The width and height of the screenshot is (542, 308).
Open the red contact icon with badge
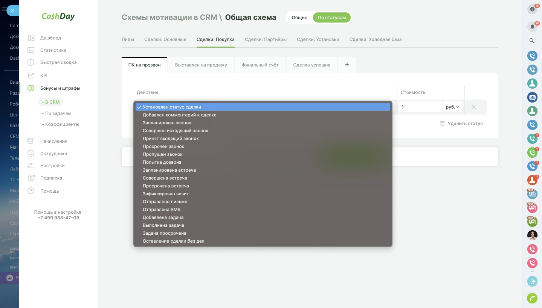point(532,180)
